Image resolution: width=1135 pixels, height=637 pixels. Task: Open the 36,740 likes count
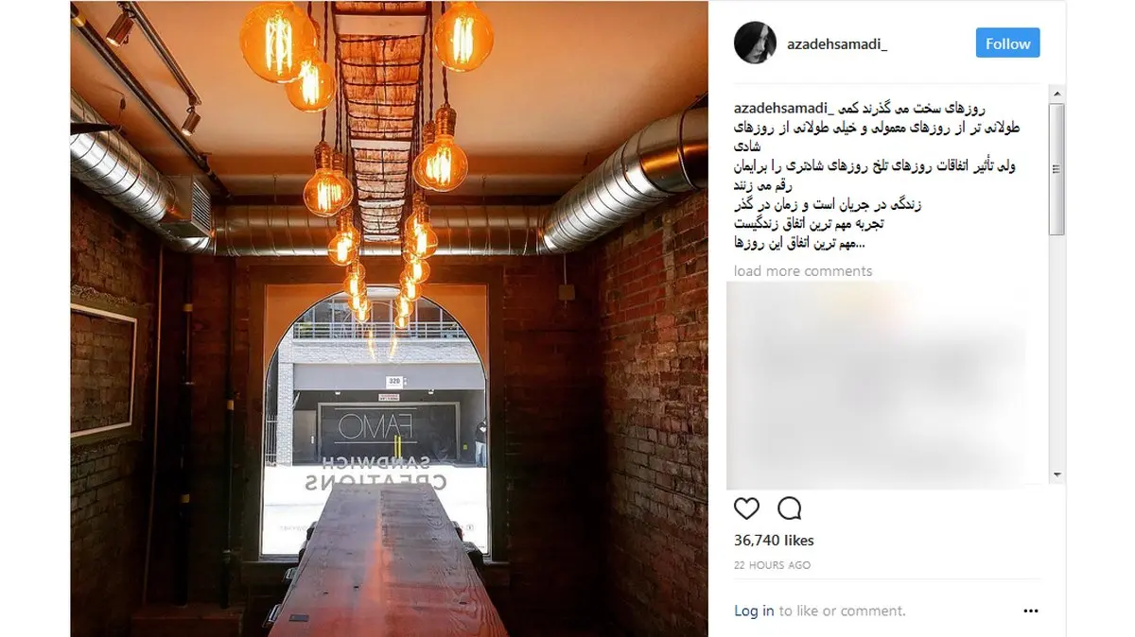(x=774, y=541)
